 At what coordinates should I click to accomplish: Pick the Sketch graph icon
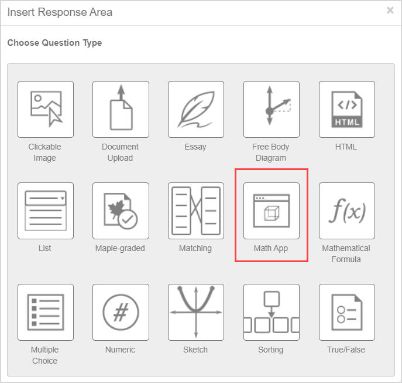click(195, 312)
